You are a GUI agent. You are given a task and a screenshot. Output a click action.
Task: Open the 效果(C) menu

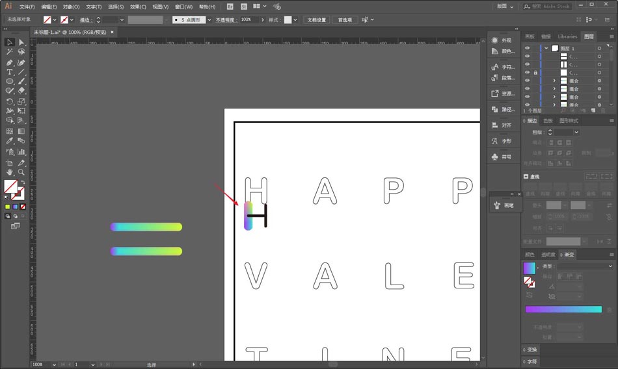(x=138, y=6)
